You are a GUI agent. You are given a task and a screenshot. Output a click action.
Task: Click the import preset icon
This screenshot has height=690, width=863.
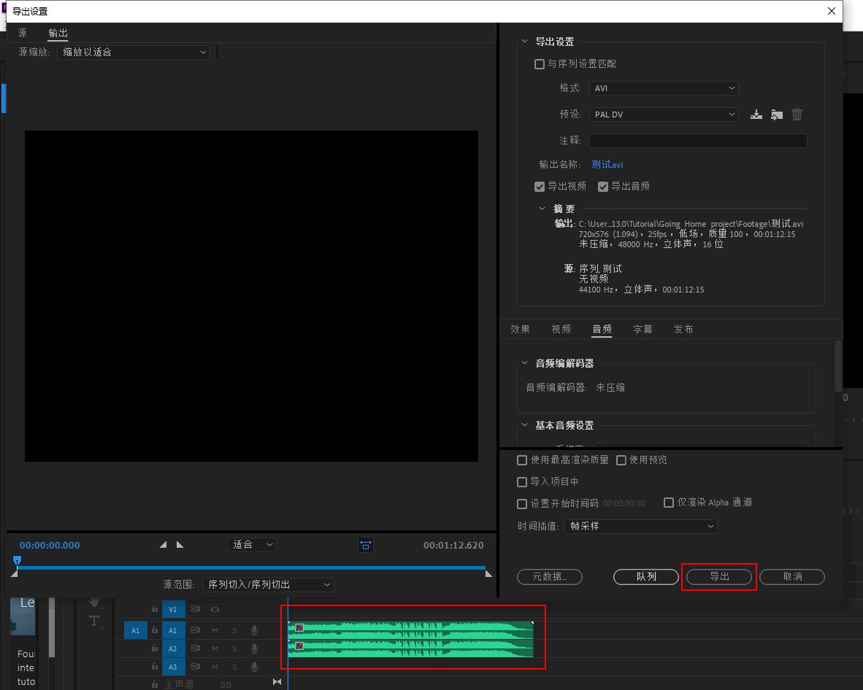point(777,115)
